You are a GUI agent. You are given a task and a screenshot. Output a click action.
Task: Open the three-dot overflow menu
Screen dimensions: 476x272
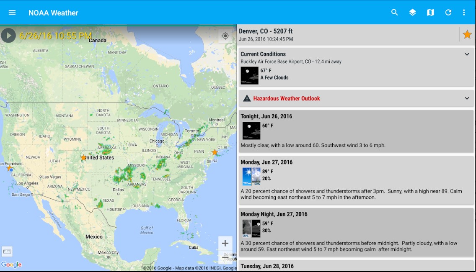tap(464, 13)
